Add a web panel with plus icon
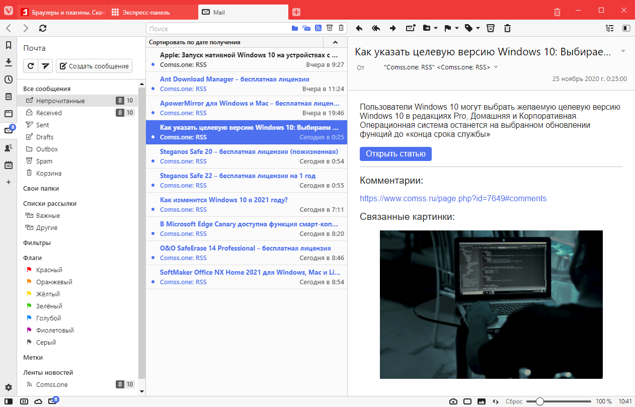Image resolution: width=635 pixels, height=407 pixels. tap(9, 182)
